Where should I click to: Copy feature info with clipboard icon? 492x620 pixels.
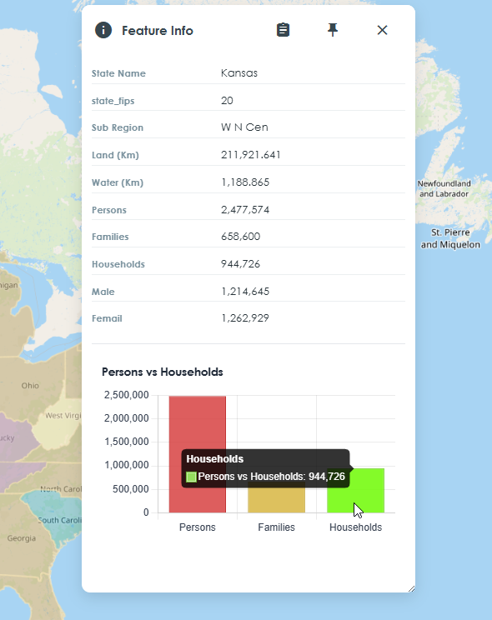click(x=283, y=30)
